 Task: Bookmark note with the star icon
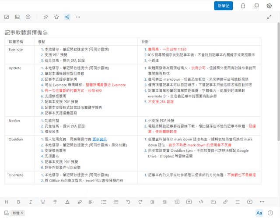56,17
